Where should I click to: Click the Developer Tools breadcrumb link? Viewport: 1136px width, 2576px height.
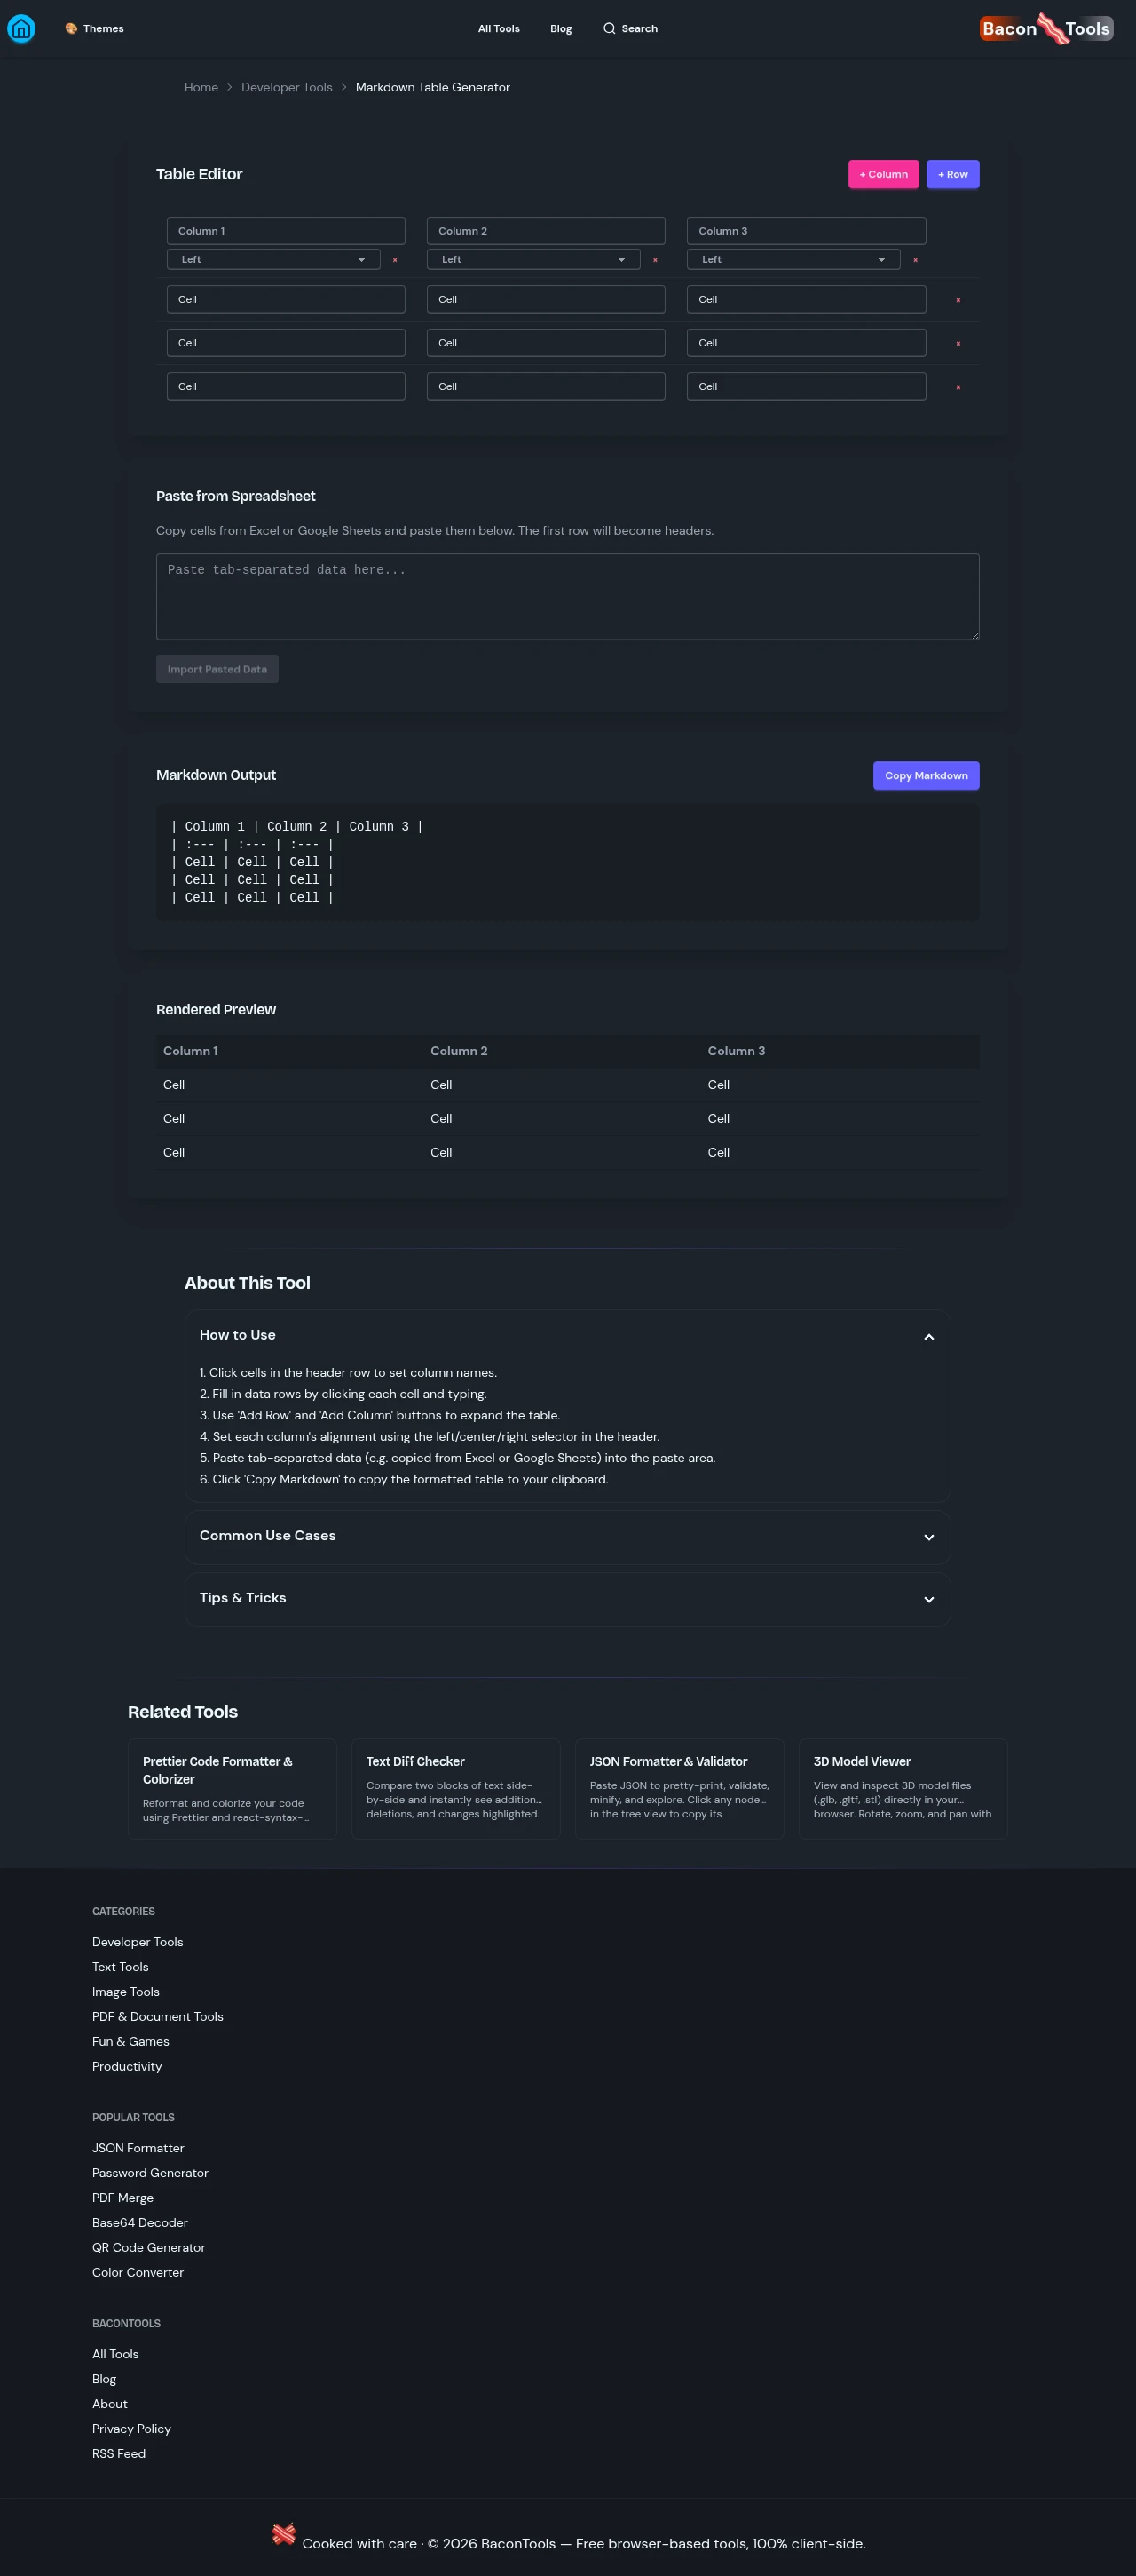(287, 88)
